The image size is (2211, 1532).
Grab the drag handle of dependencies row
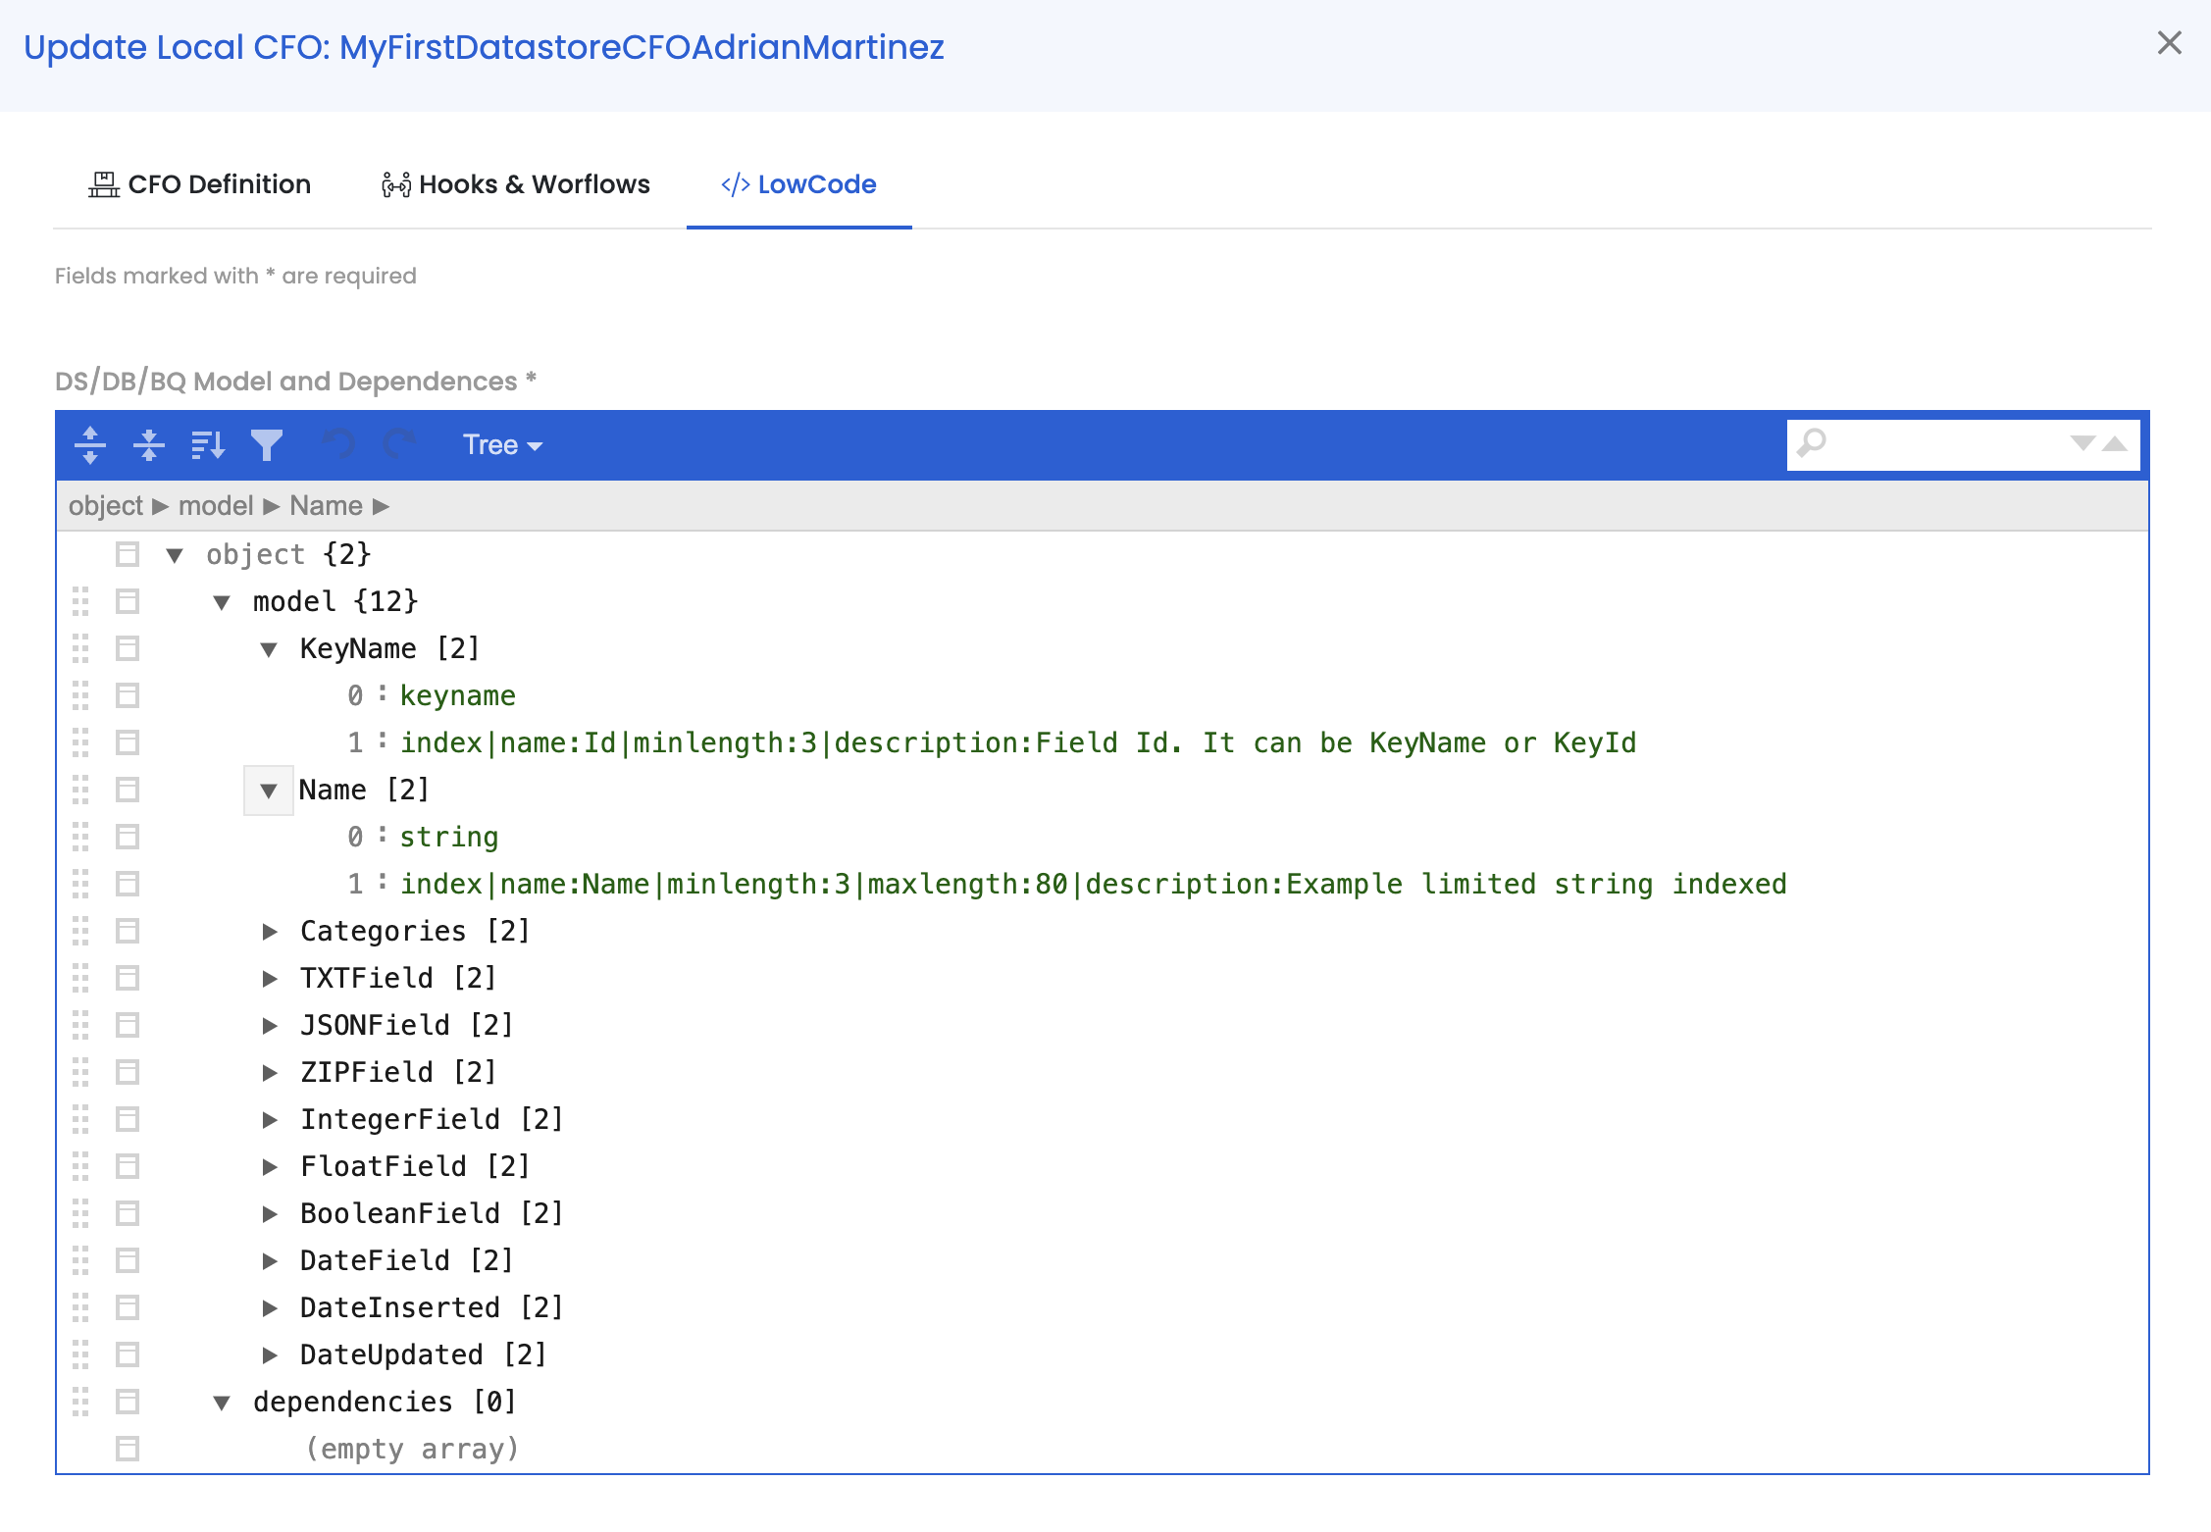click(80, 1402)
